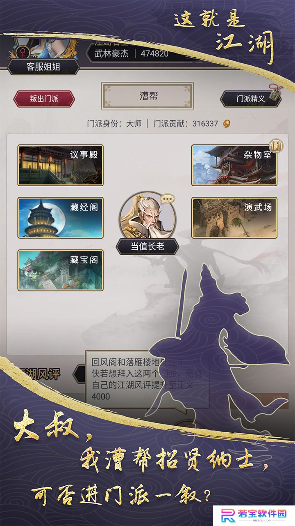
Task: Tap the elder's speech bubble icon
Action: click(167, 201)
